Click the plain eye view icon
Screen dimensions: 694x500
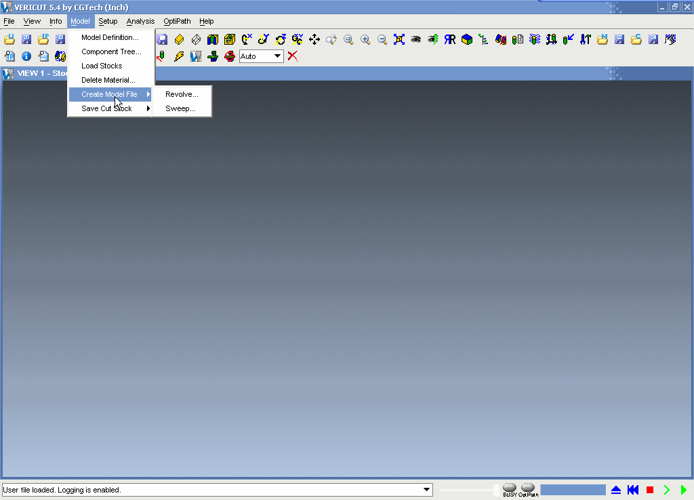tap(415, 39)
